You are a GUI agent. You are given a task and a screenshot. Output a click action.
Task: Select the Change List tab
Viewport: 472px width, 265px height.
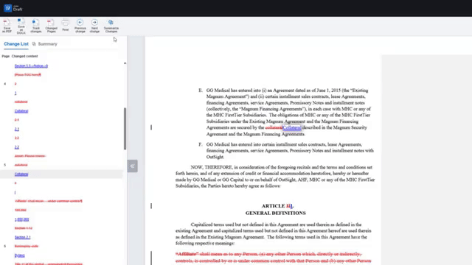16,44
